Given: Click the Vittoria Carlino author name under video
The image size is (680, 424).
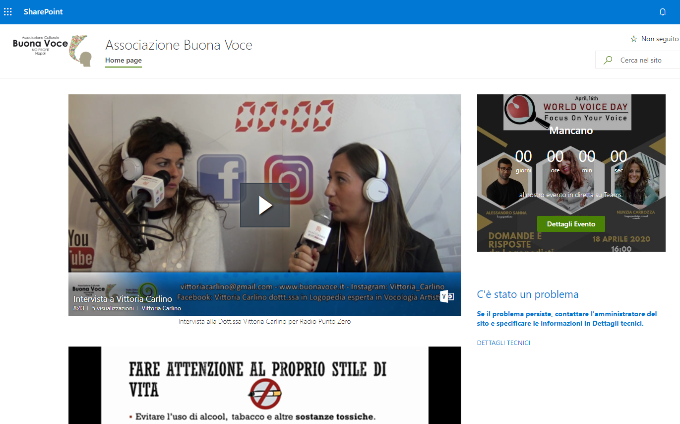Looking at the screenshot, I should click(x=161, y=308).
